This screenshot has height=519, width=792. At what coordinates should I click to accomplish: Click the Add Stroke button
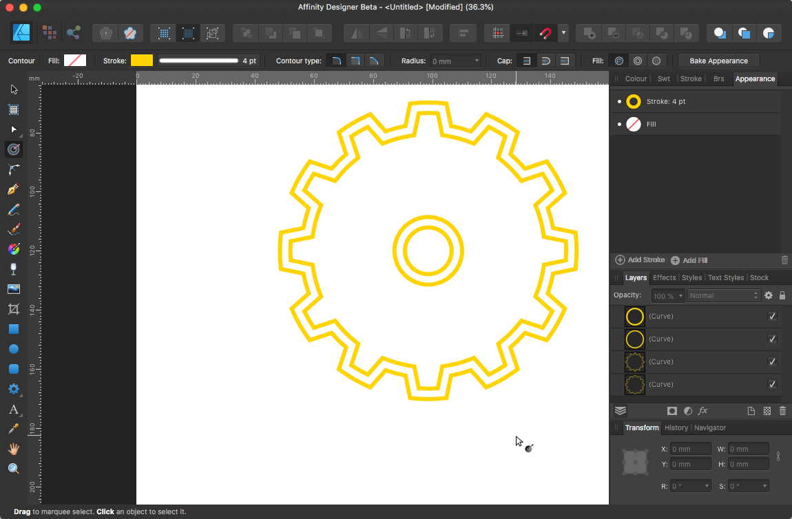640,260
